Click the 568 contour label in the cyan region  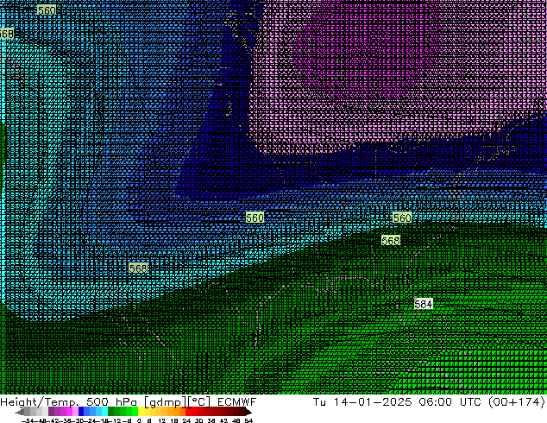tap(138, 268)
